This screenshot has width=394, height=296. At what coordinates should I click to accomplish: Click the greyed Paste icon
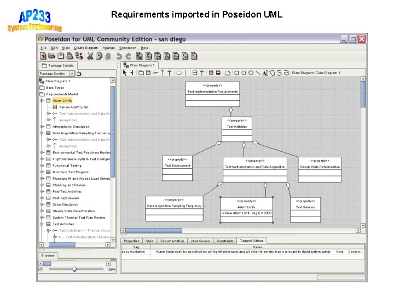coord(108,56)
